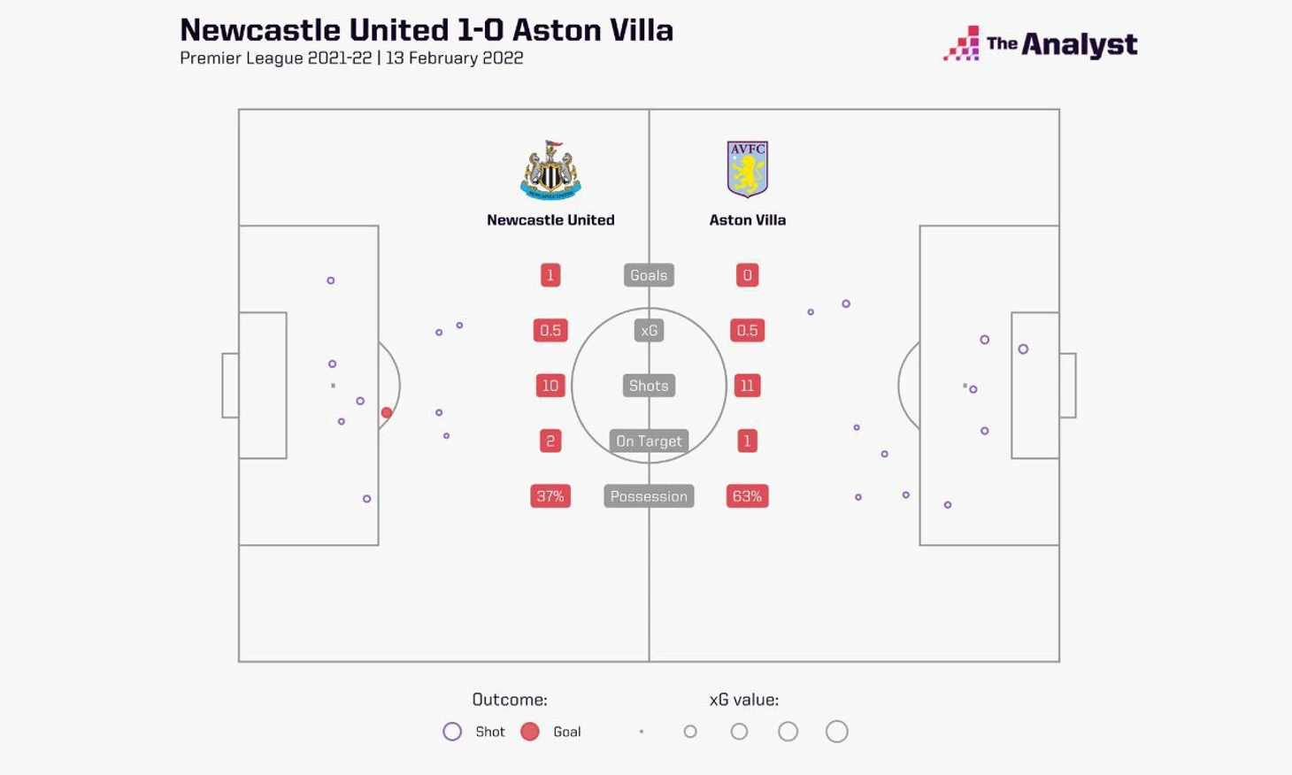The width and height of the screenshot is (1292, 775).
Task: Click the Aston Villa team name
Action: 748,220
